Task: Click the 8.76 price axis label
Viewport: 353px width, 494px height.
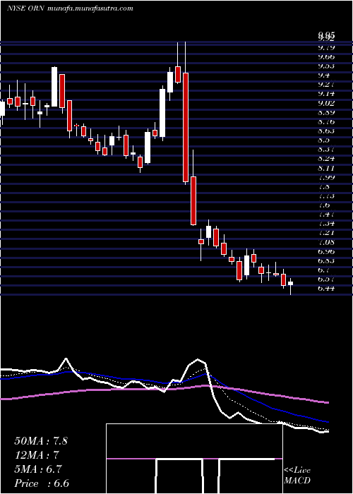Action: point(326,121)
